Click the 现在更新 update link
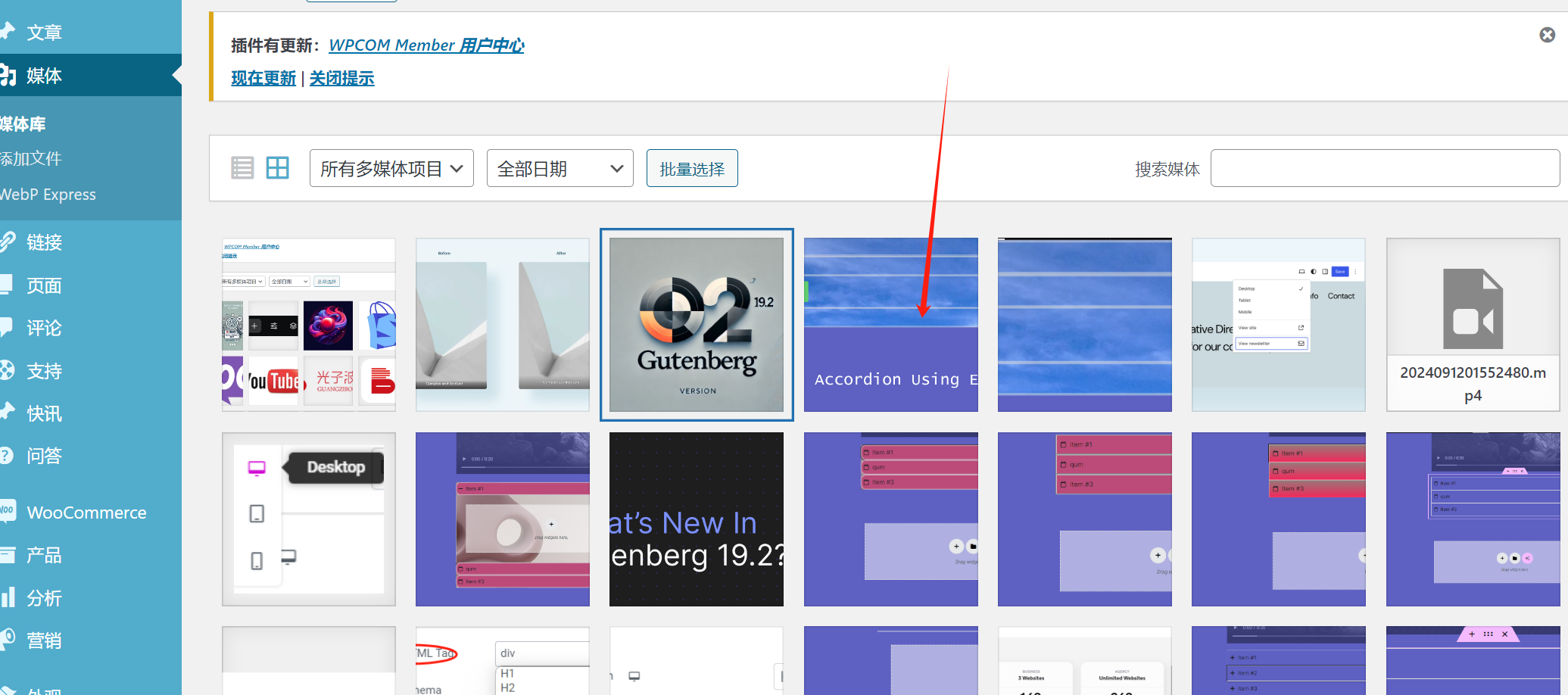The width and height of the screenshot is (1568, 695). (x=263, y=78)
